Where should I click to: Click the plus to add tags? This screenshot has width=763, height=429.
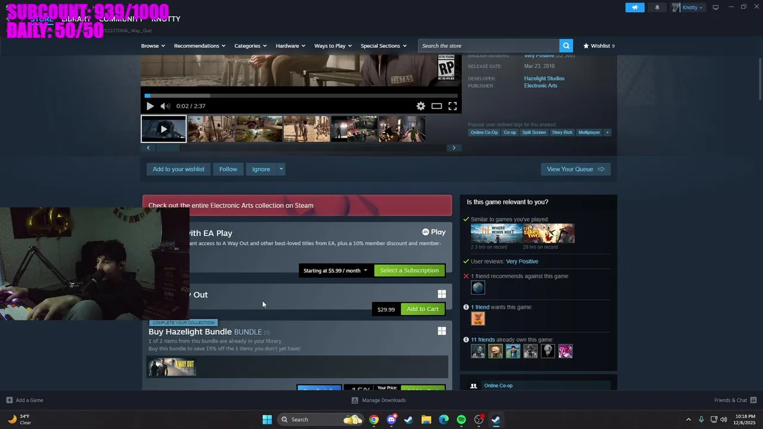click(607, 132)
